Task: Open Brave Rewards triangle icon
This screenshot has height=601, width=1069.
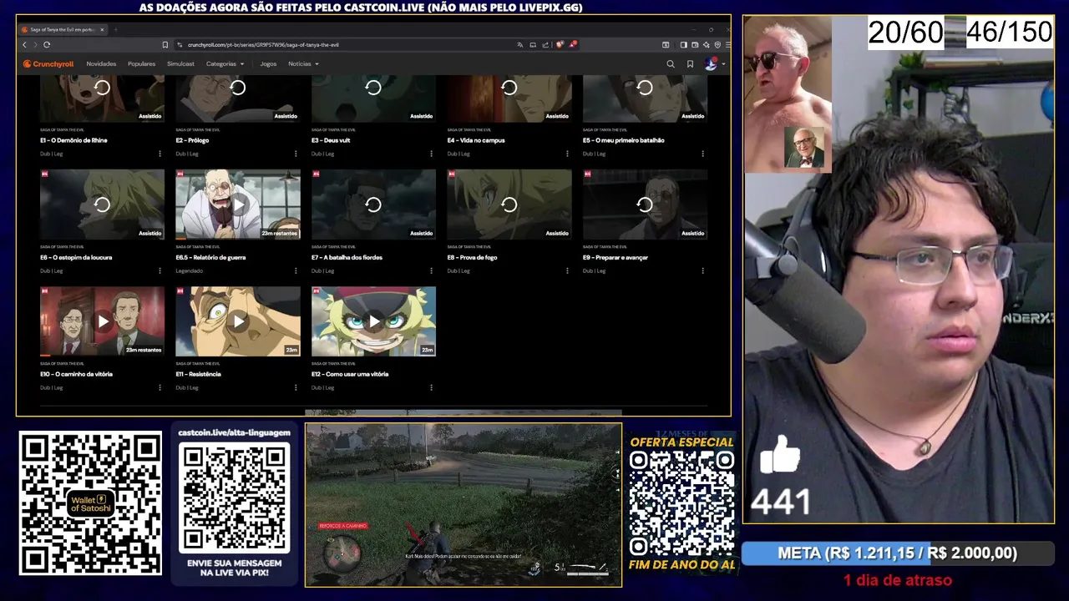Action: (x=573, y=44)
